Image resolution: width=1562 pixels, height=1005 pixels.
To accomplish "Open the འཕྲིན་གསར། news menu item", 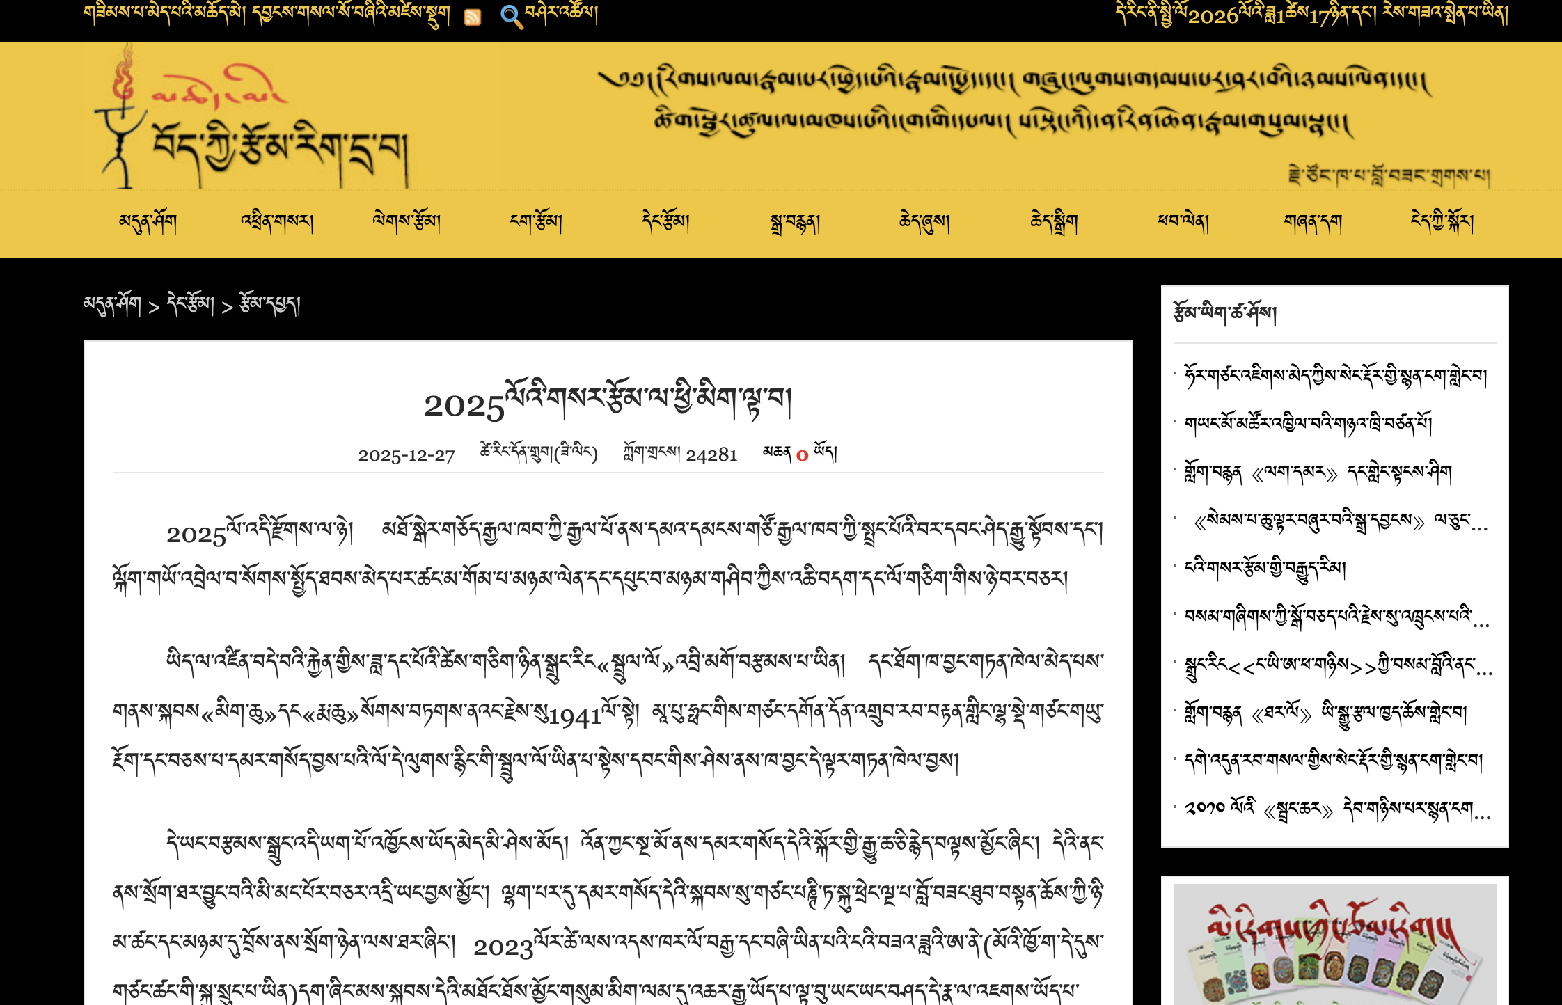I will pos(277,222).
